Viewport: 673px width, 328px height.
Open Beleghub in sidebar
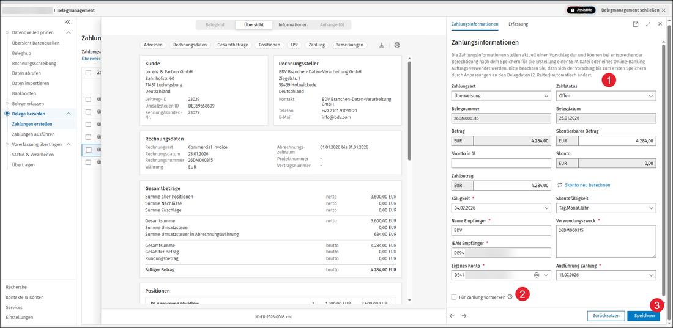tap(20, 53)
